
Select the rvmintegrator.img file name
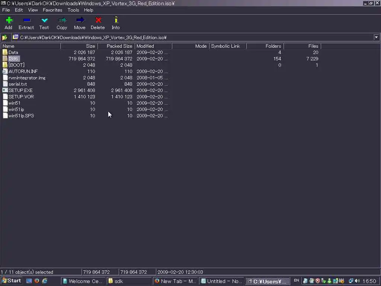[x=27, y=77]
